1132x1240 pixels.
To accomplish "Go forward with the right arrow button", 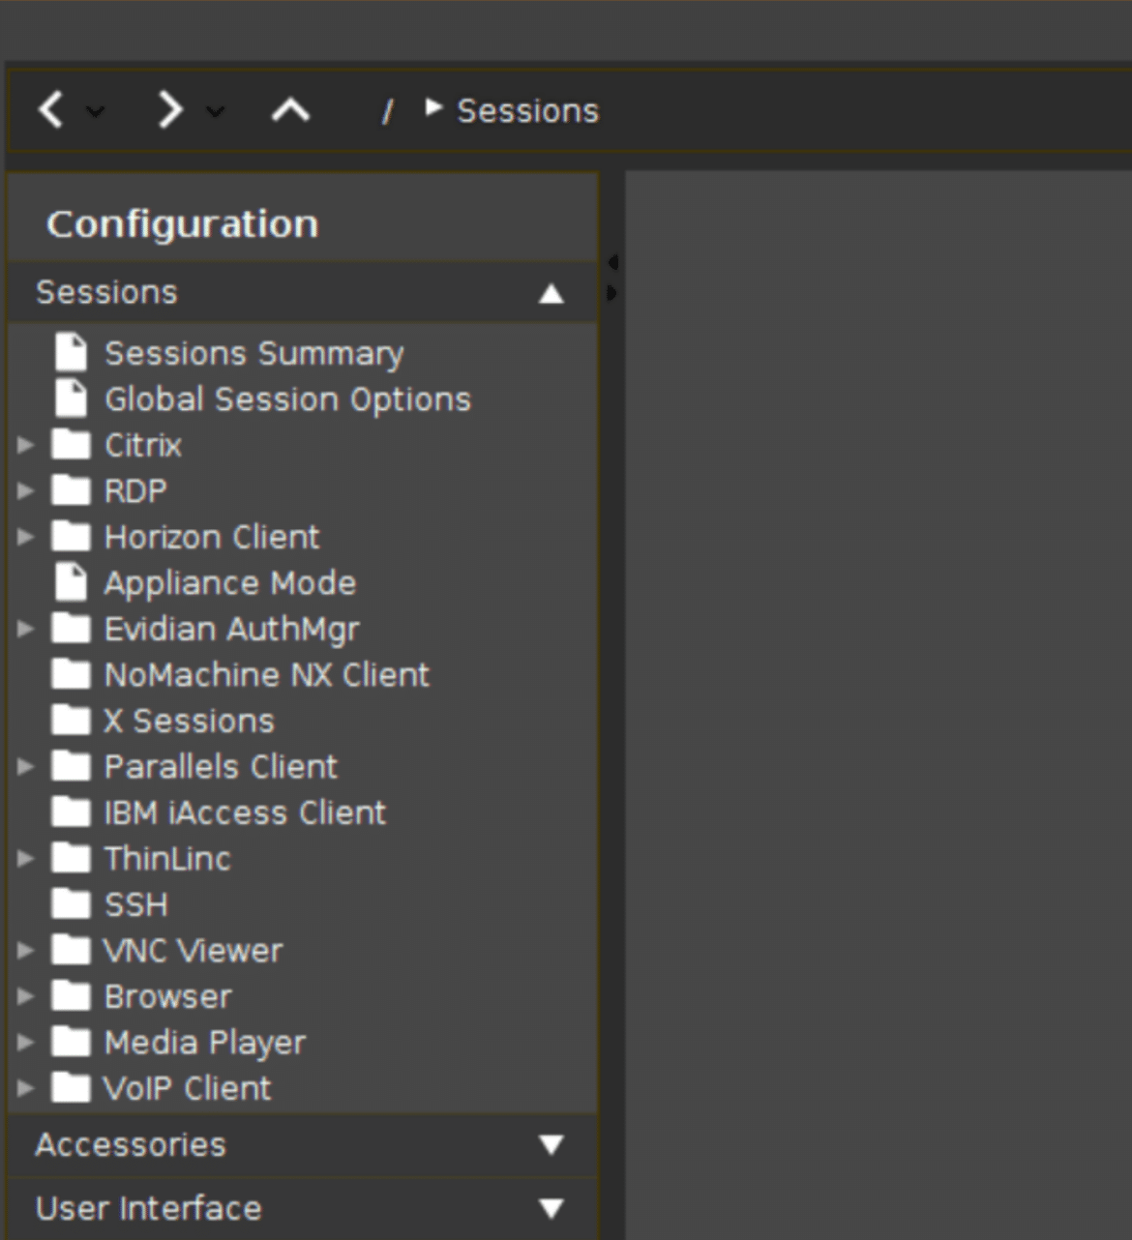I will coord(170,110).
